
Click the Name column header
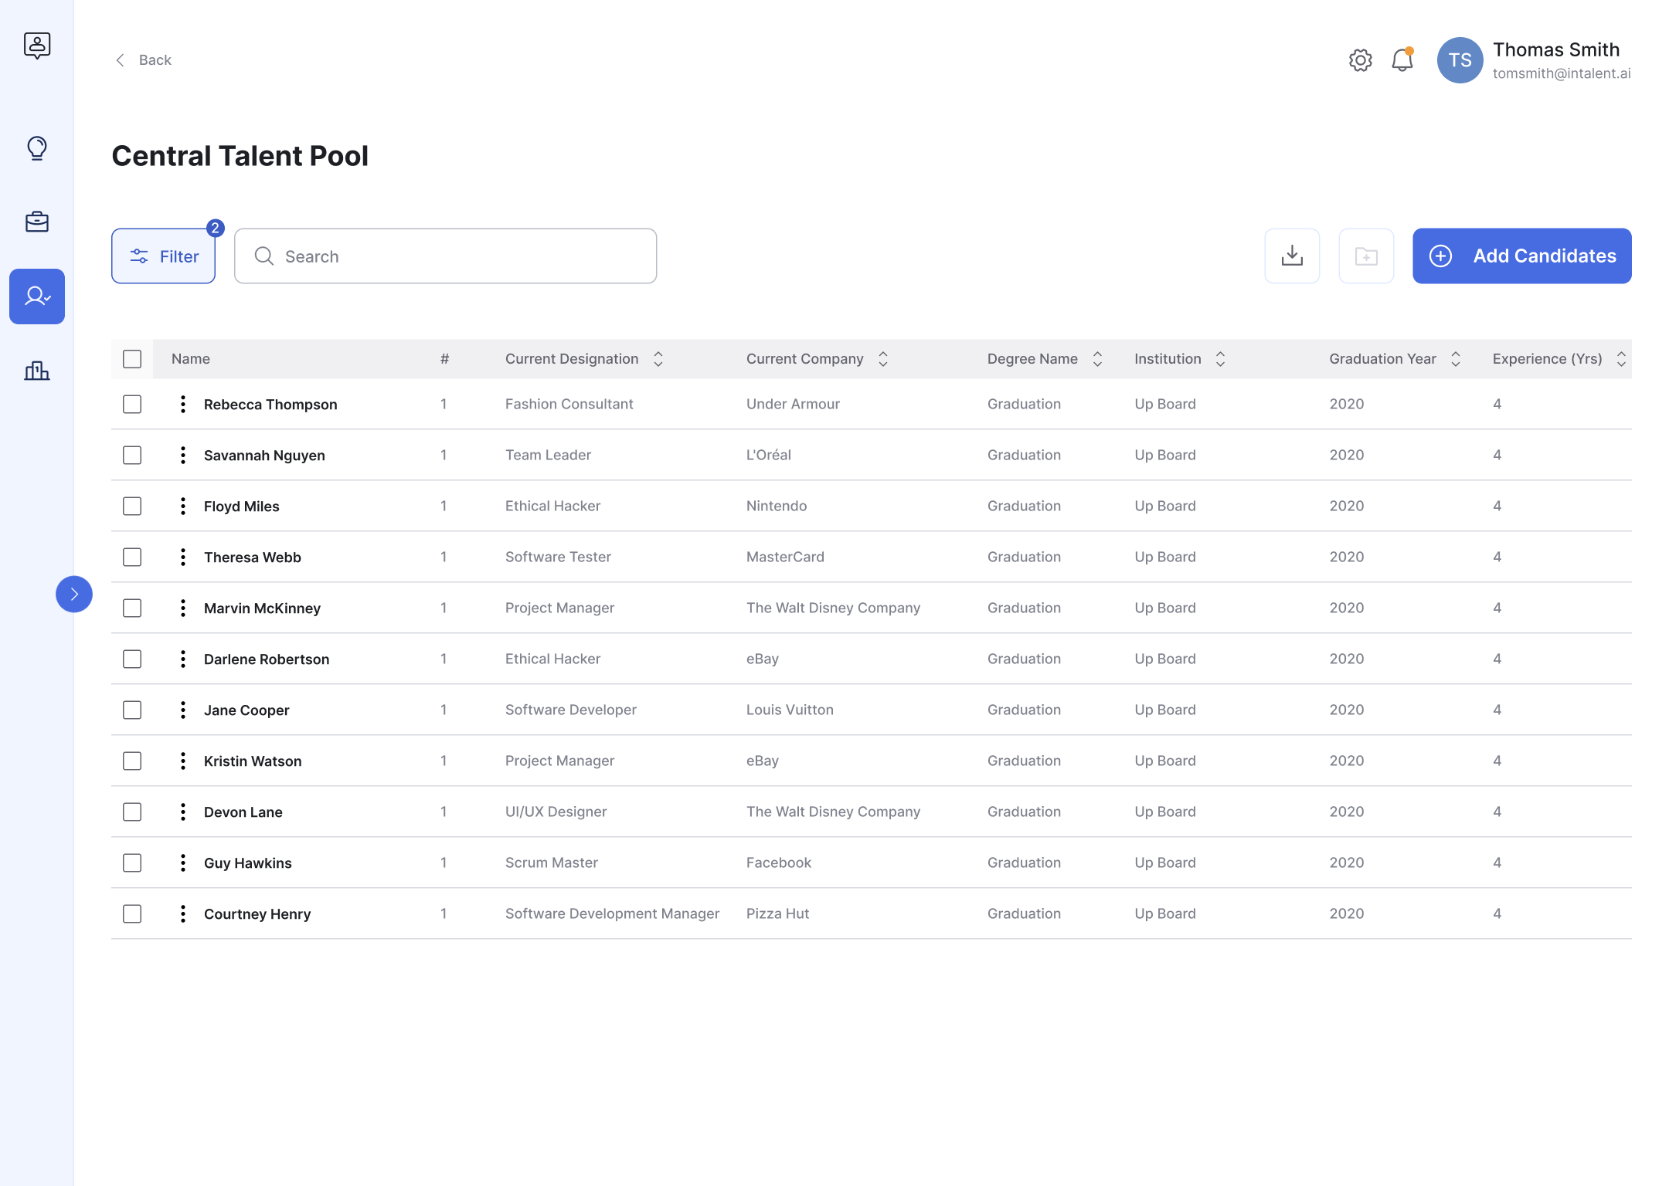click(190, 359)
